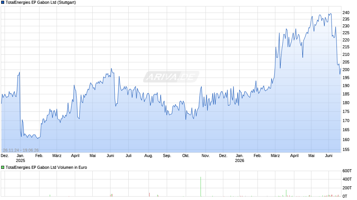The image size is (357, 200).
Task: Click the 'März' label after 'Feb.' 2025
Action: coord(57,156)
